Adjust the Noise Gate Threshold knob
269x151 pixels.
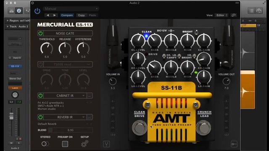click(x=47, y=48)
